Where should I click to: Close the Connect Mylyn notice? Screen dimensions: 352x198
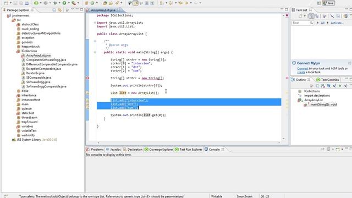coord(350,63)
